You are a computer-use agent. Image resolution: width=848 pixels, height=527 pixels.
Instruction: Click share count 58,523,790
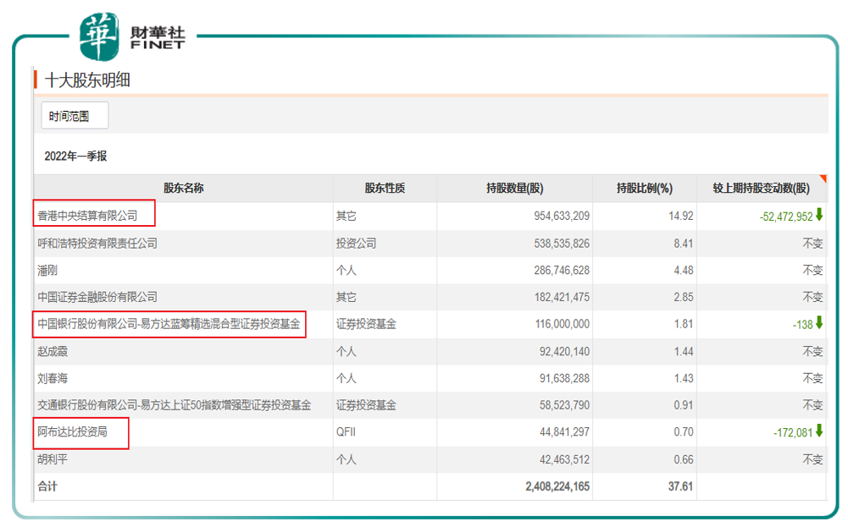564,405
